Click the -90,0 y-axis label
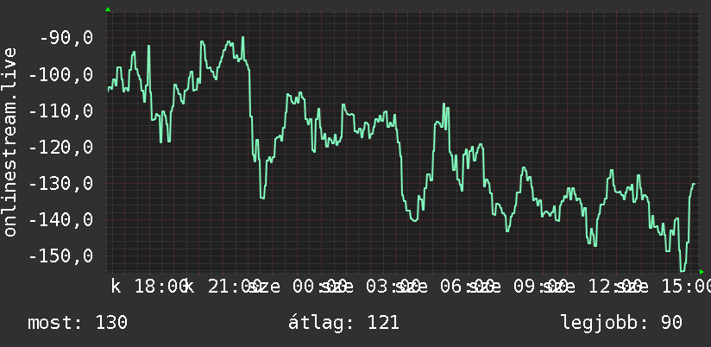Viewport: 711px width, 347px height. point(66,38)
